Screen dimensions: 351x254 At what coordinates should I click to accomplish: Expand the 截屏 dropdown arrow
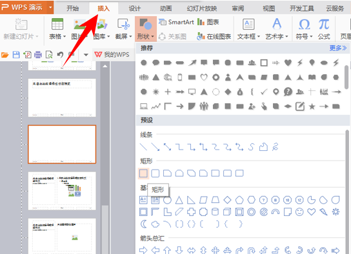[x=130, y=37]
